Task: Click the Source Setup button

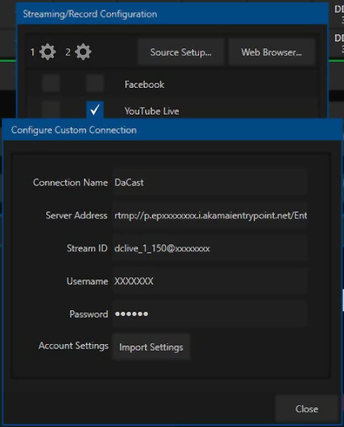Action: coord(181,52)
